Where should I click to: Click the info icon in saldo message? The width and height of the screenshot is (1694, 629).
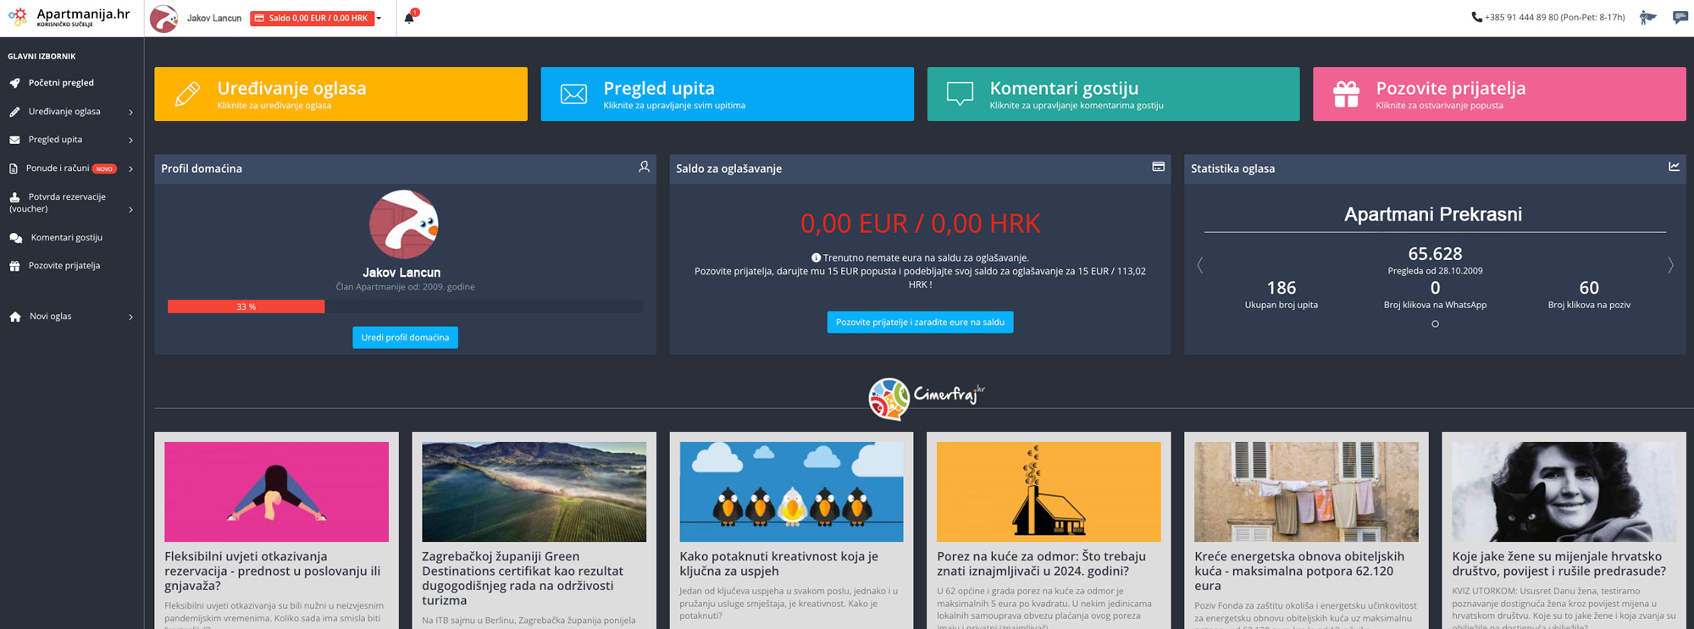[x=816, y=257]
